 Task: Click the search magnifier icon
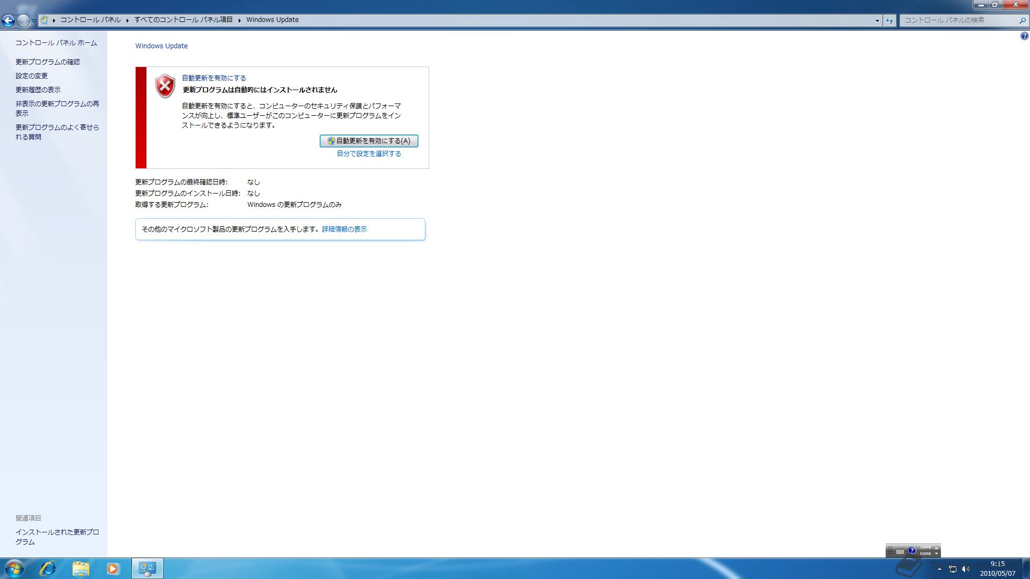[x=1022, y=20]
